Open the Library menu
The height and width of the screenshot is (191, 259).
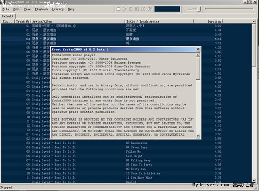(58, 9)
